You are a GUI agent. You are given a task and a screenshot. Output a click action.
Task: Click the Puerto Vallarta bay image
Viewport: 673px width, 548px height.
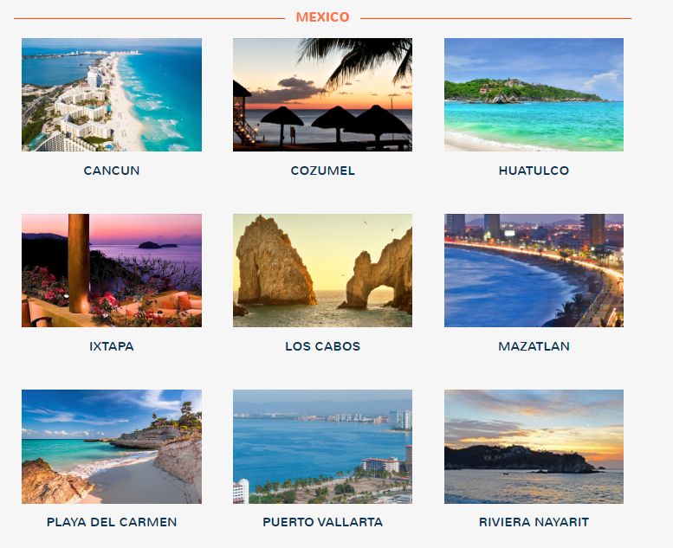(322, 447)
